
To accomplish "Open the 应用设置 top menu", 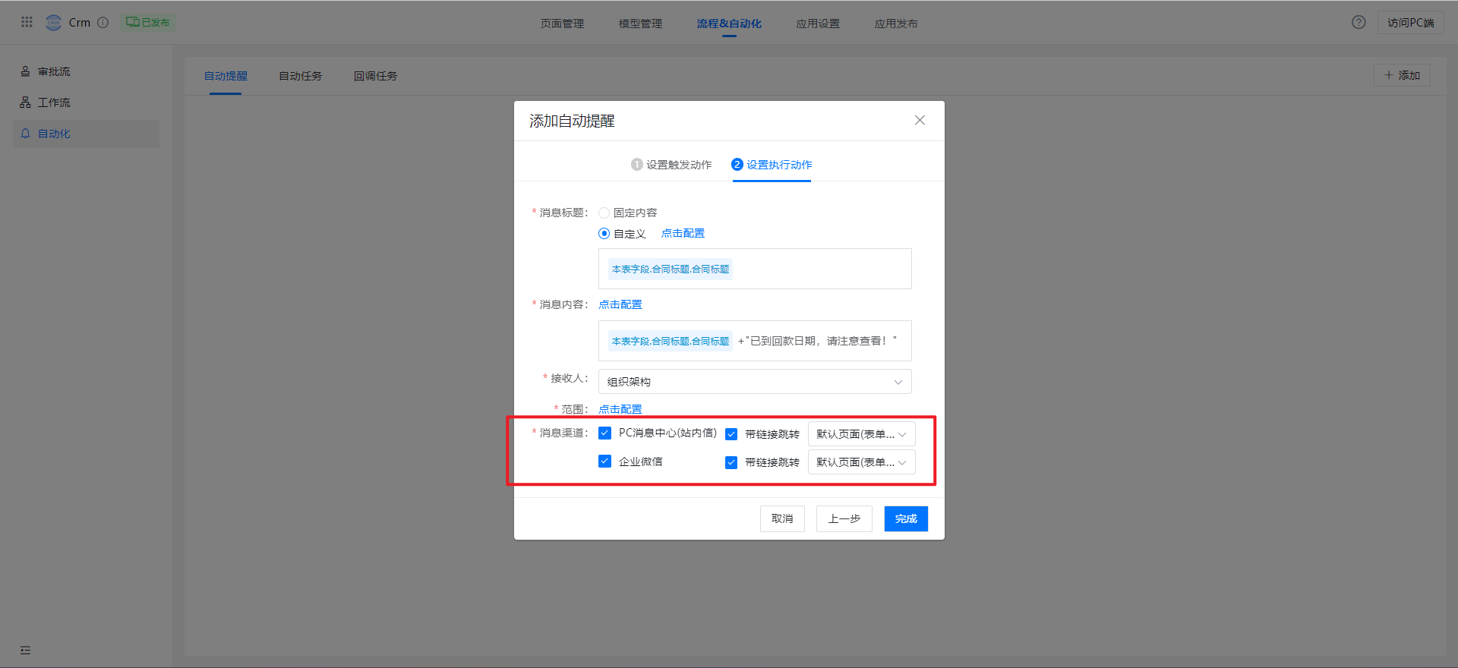I will (x=818, y=24).
